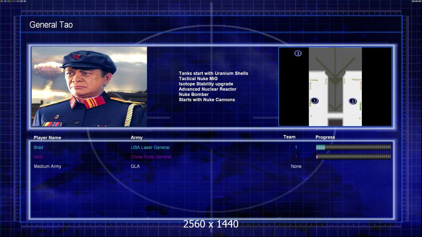The image size is (422, 237).
Task: Click the Team column header
Action: [x=289, y=137]
